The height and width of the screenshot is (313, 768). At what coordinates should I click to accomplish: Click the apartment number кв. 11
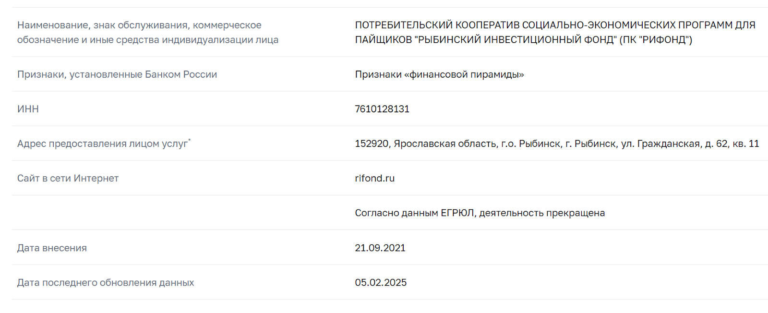coord(746,144)
